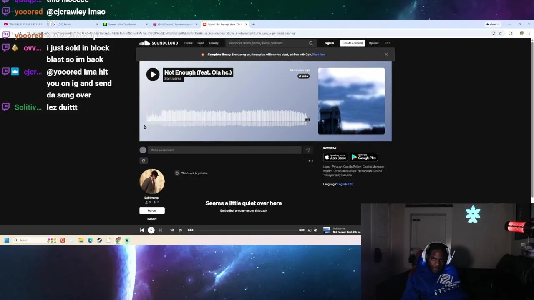This screenshot has width=534, height=300.
Task: Click the private track lock icon
Action: point(177,173)
